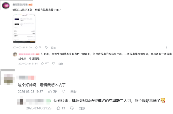Reply to the 这个好帅啊 comment
Viewport: 173px width, 114px height.
[73, 92]
